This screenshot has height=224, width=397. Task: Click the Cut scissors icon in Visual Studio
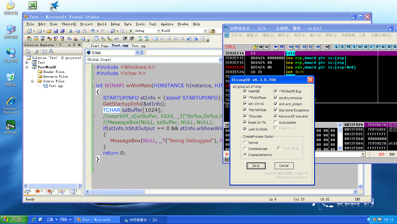click(71, 31)
